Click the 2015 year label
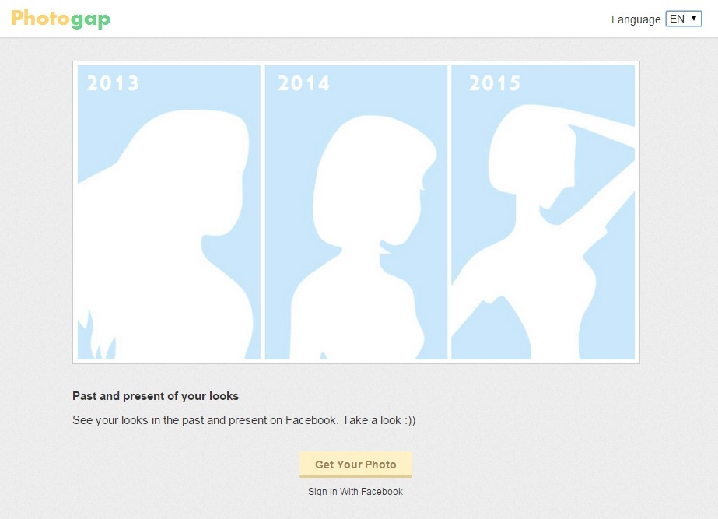This screenshot has height=519, width=718. 495,83
